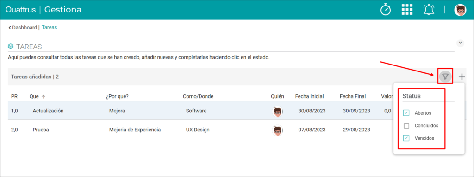
Task: Open the apps grid menu
Action: coord(407,10)
